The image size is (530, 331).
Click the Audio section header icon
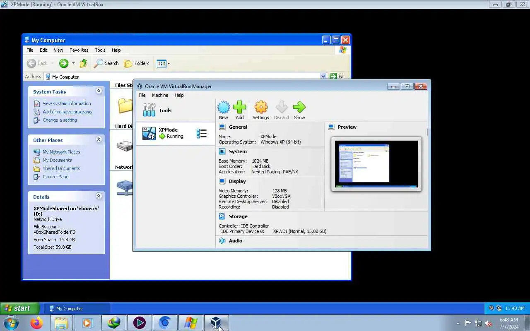point(222,241)
